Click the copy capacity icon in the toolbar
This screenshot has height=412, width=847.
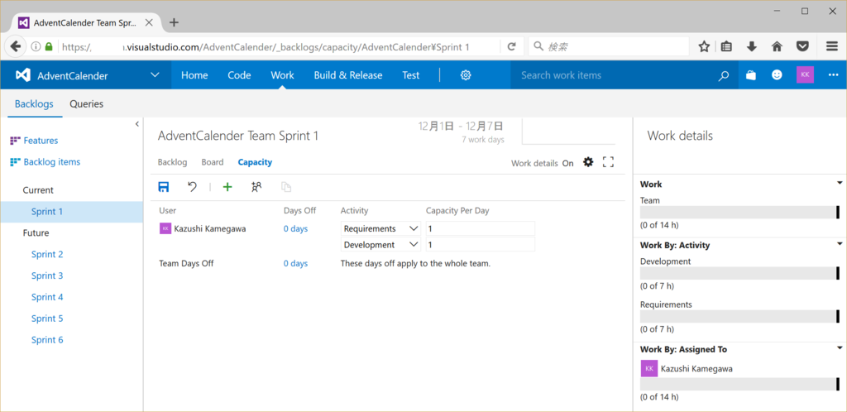(285, 187)
